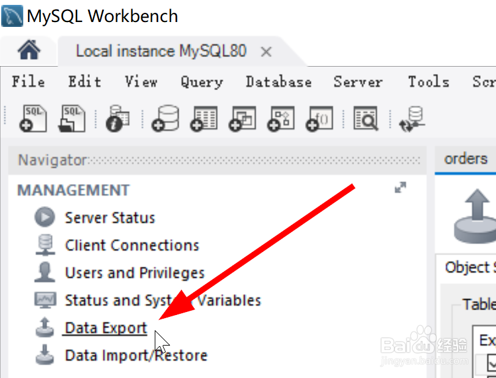Create a new table icon

(x=204, y=119)
